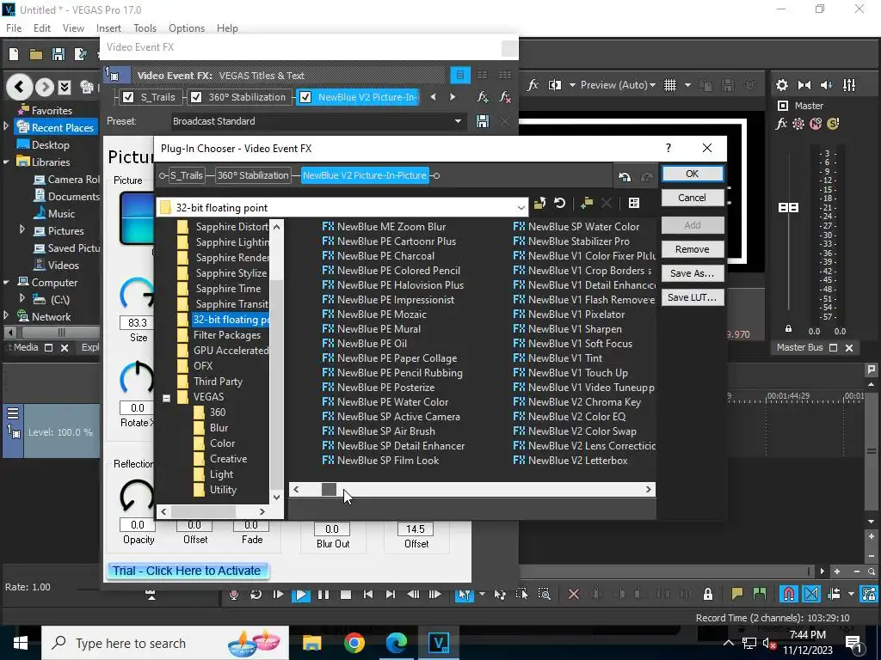Viewport: 881px width, 660px height.
Task: Click the plug-in list horizontal scrollbar thumb
Action: pos(329,489)
